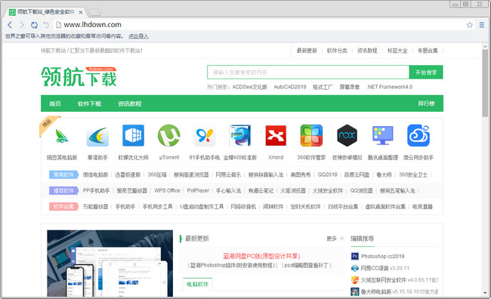Viewport: 491px width, 299px height.
Task: Click the devices banner thumbnail image
Action: click(x=110, y=264)
